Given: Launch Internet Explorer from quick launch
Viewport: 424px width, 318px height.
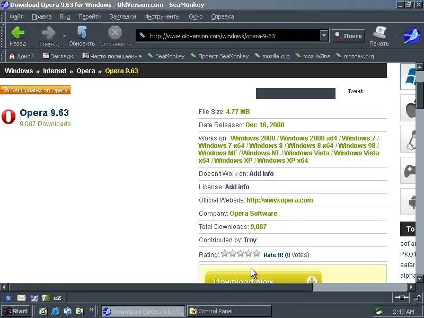Looking at the screenshot, I should pyautogui.click(x=56, y=311).
